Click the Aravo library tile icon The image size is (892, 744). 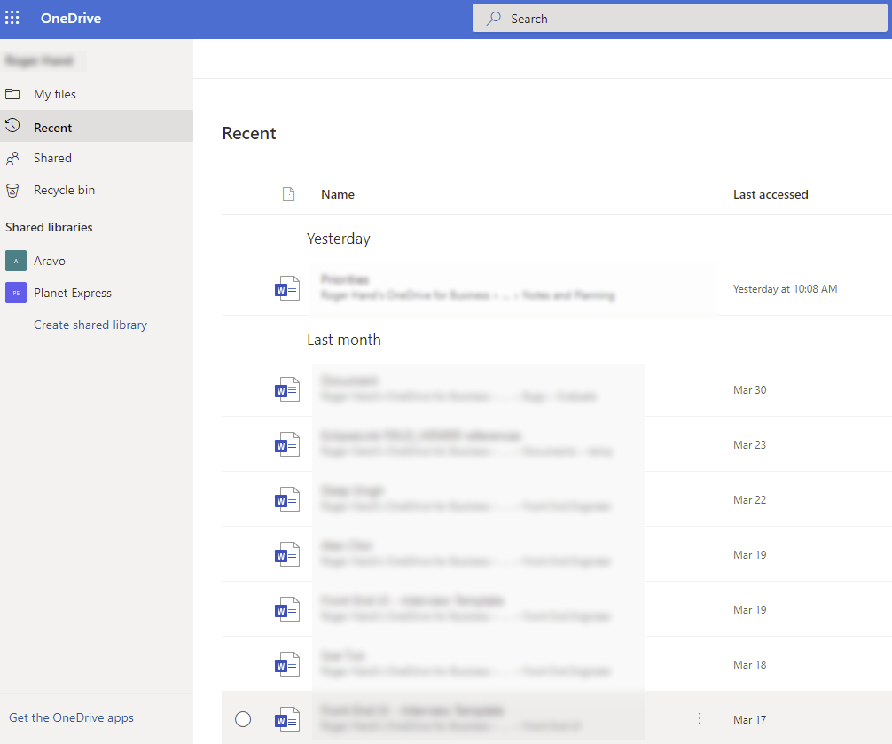pos(16,261)
